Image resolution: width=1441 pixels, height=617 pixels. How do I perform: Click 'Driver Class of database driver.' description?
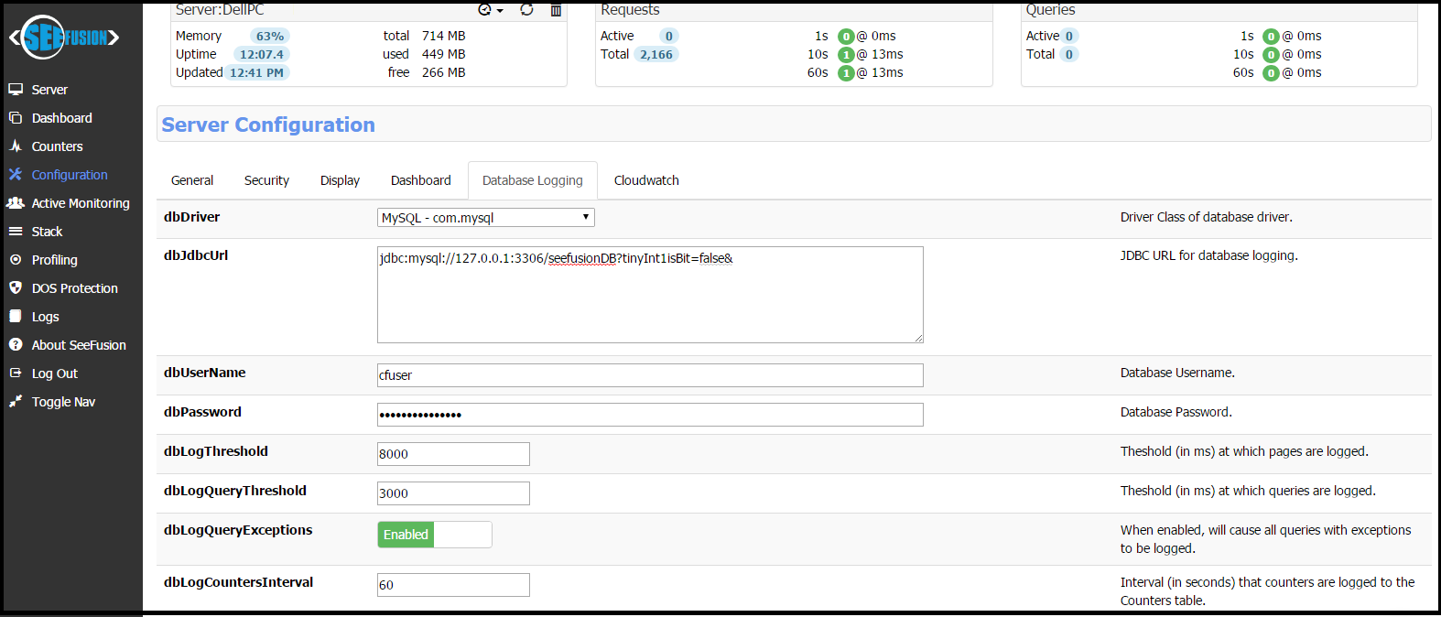[1207, 217]
